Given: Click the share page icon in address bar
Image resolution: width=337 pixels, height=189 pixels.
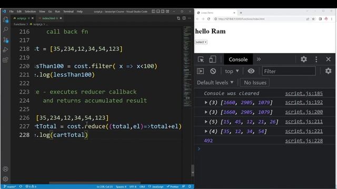Looking at the screenshot, I should 308,19.
